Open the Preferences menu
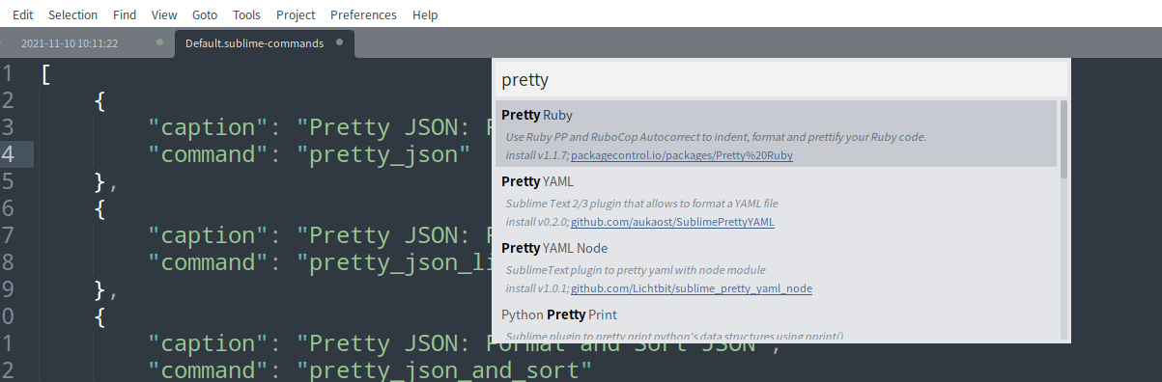Image resolution: width=1162 pixels, height=382 pixels. click(363, 14)
